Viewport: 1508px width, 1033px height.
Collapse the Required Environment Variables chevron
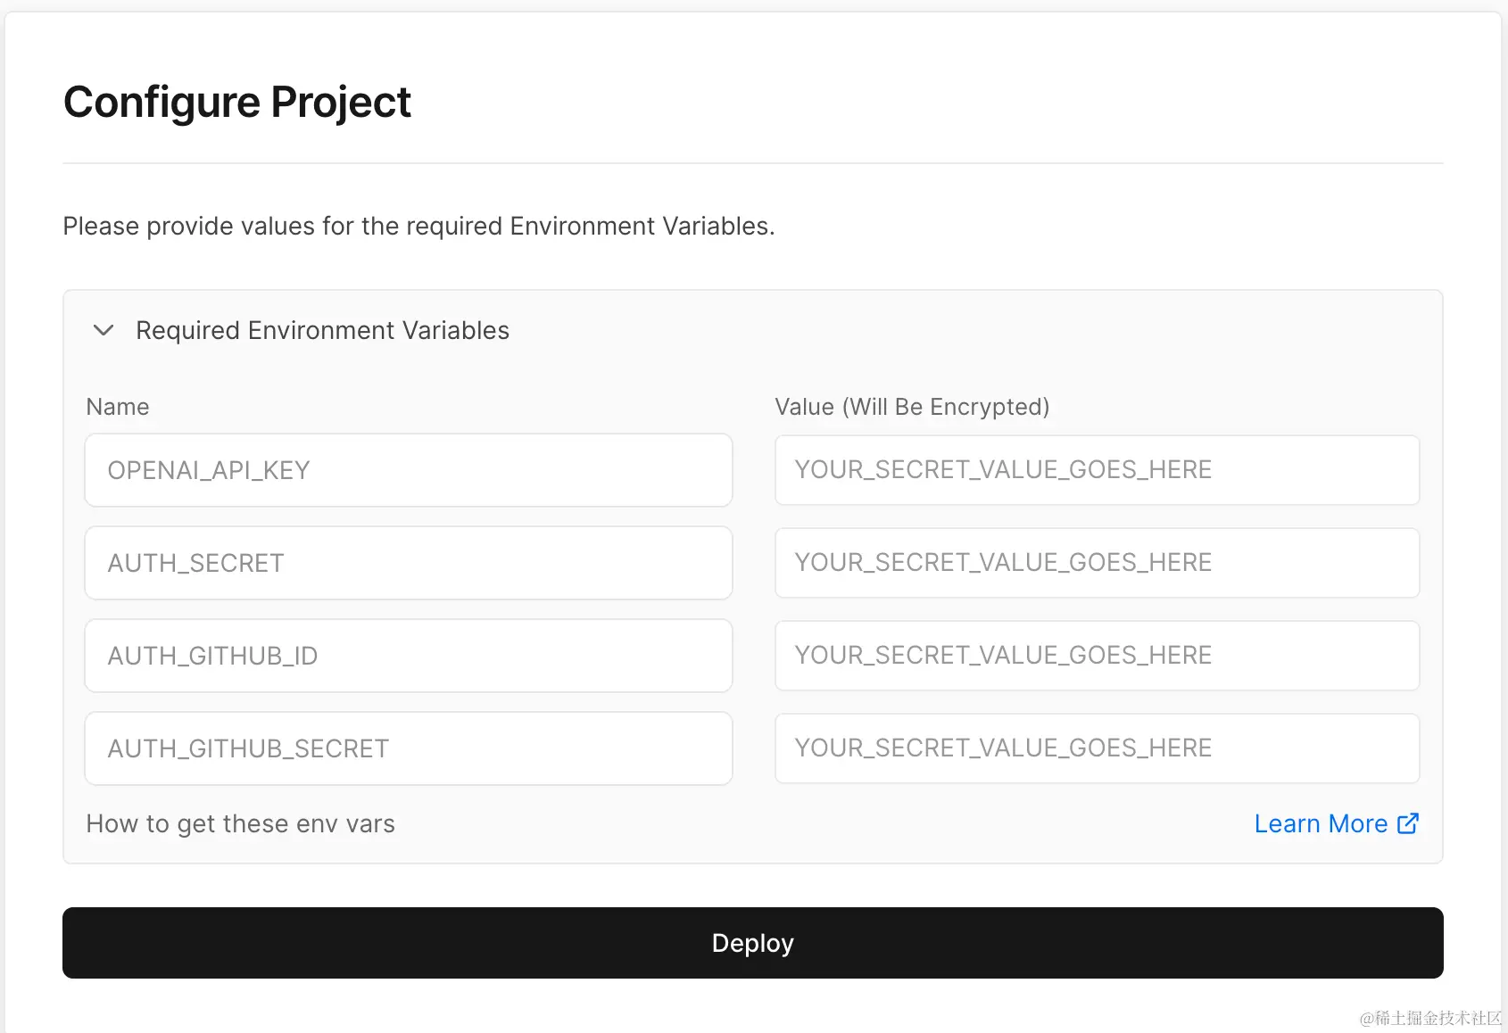click(x=104, y=330)
